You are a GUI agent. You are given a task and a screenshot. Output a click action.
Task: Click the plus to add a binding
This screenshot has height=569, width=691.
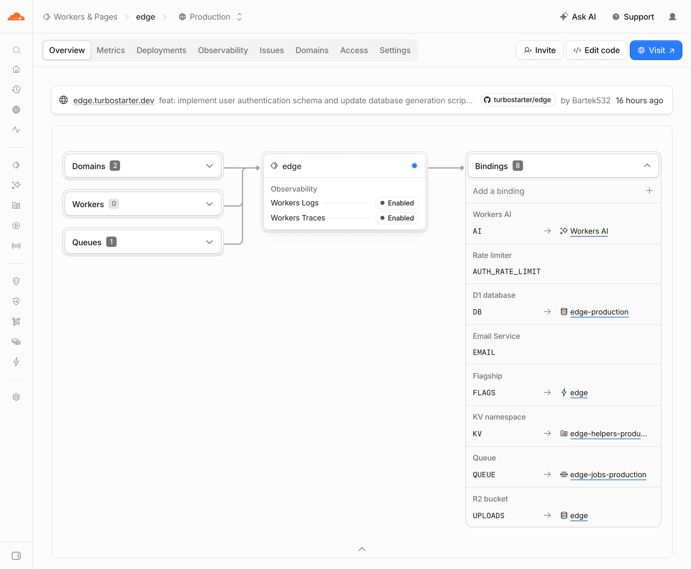[649, 191]
